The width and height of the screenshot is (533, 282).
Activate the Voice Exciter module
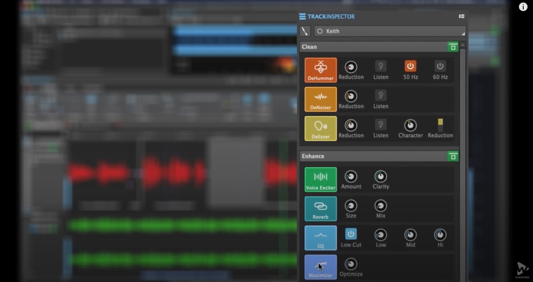321,179
